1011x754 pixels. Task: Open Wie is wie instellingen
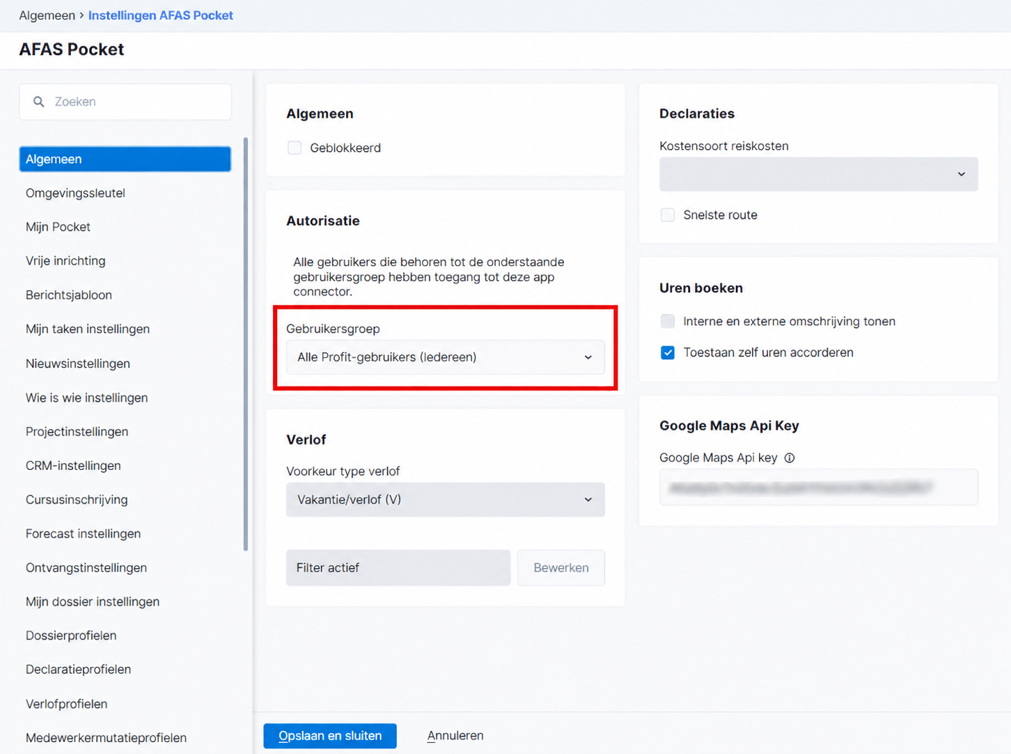tap(87, 398)
